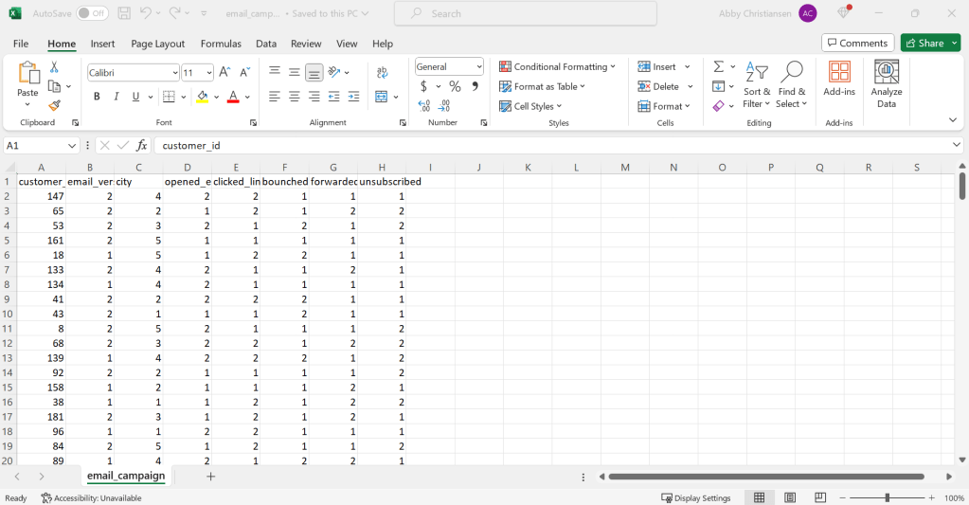Image resolution: width=969 pixels, height=505 pixels.
Task: Click the Format Painter brush icon
Action: (x=55, y=106)
